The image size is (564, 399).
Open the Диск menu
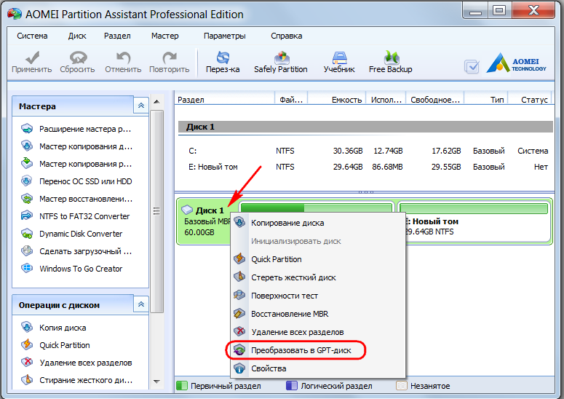pyautogui.click(x=77, y=36)
